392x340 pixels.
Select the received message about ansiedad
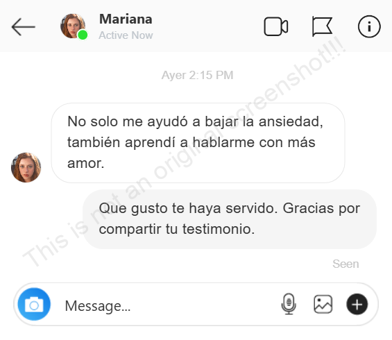coord(198,143)
